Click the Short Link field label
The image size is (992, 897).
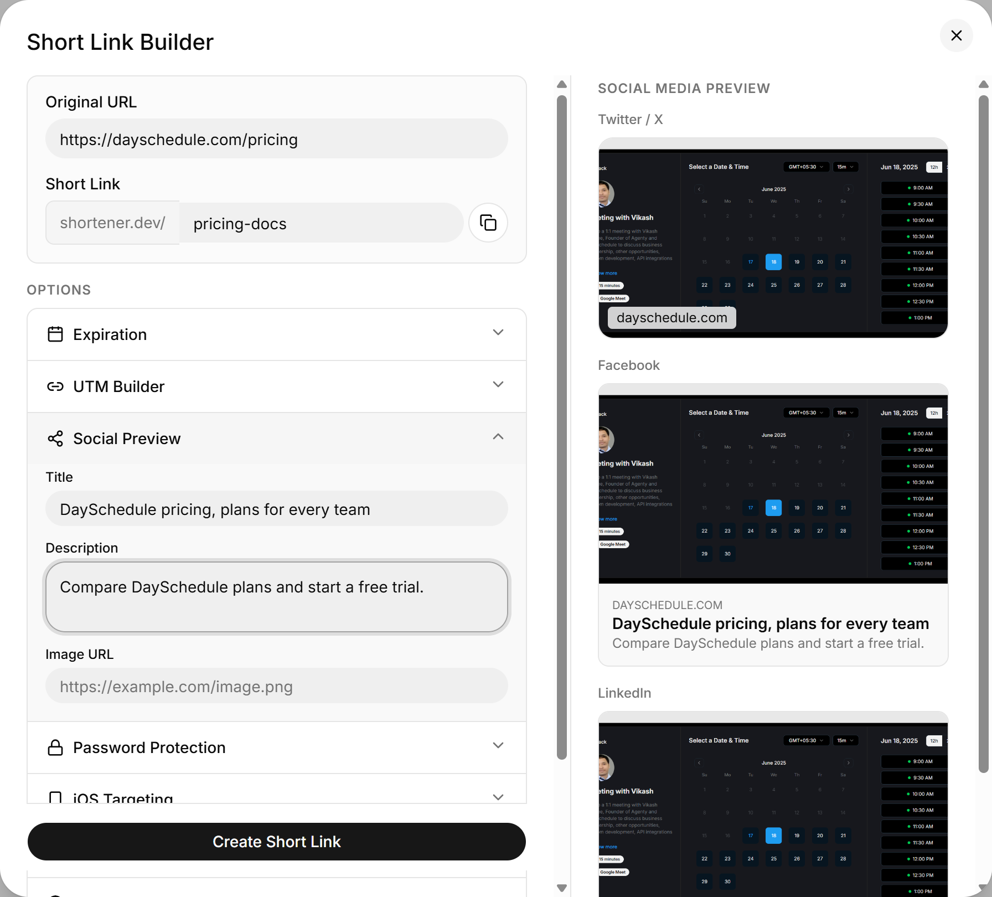point(82,184)
